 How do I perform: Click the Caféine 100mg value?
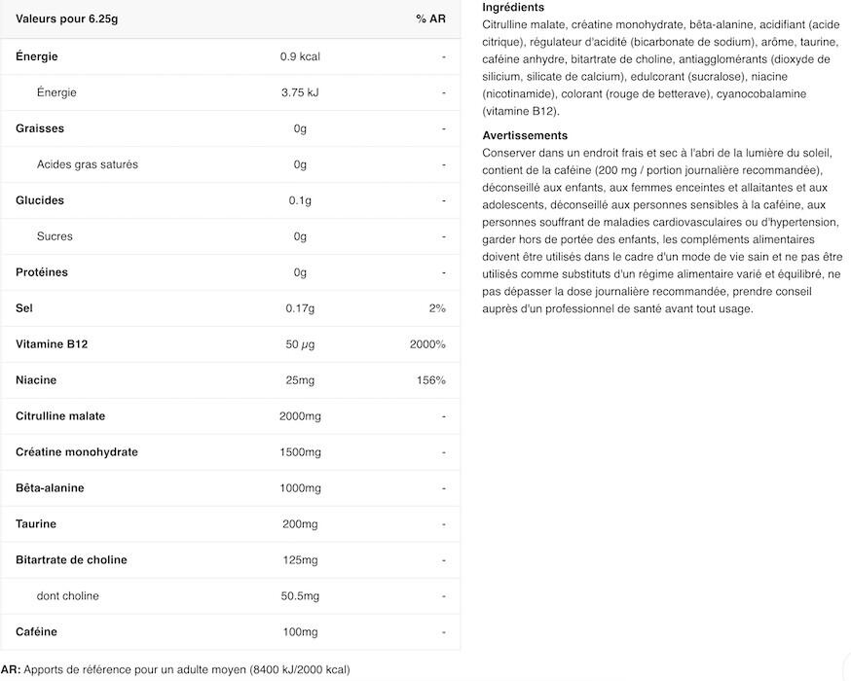(x=300, y=632)
